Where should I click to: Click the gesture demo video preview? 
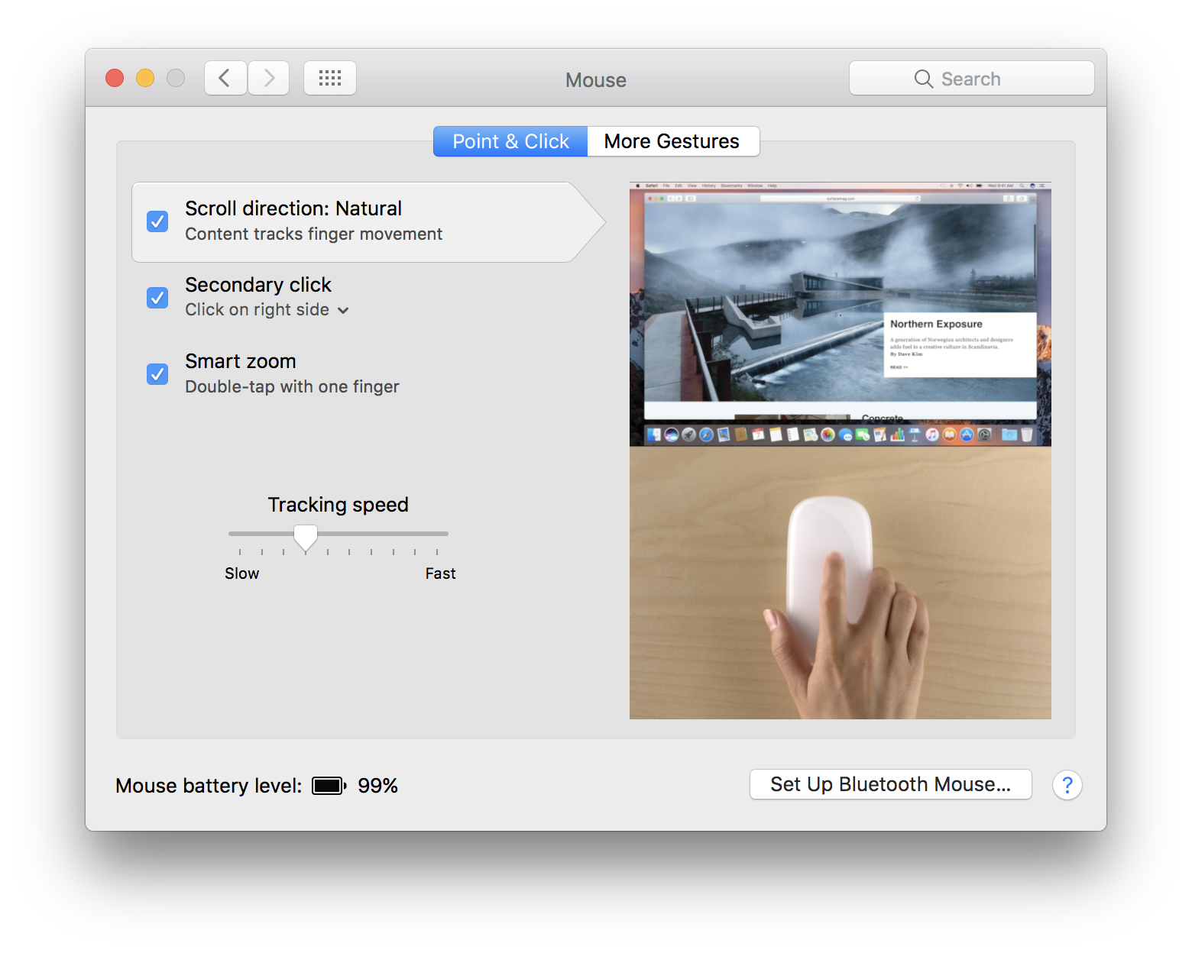coord(841,451)
